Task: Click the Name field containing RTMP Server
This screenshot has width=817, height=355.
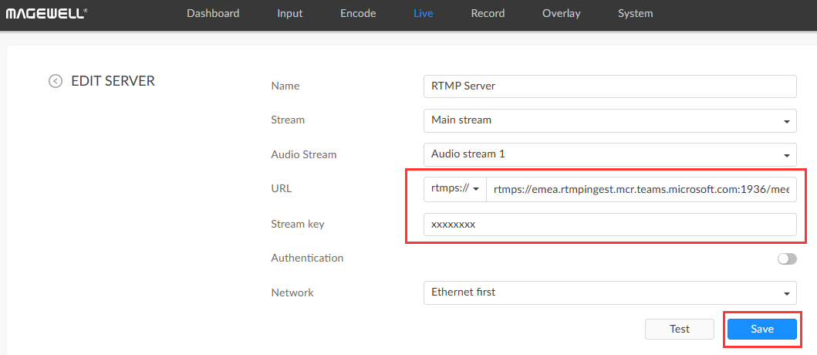Action: [x=610, y=86]
